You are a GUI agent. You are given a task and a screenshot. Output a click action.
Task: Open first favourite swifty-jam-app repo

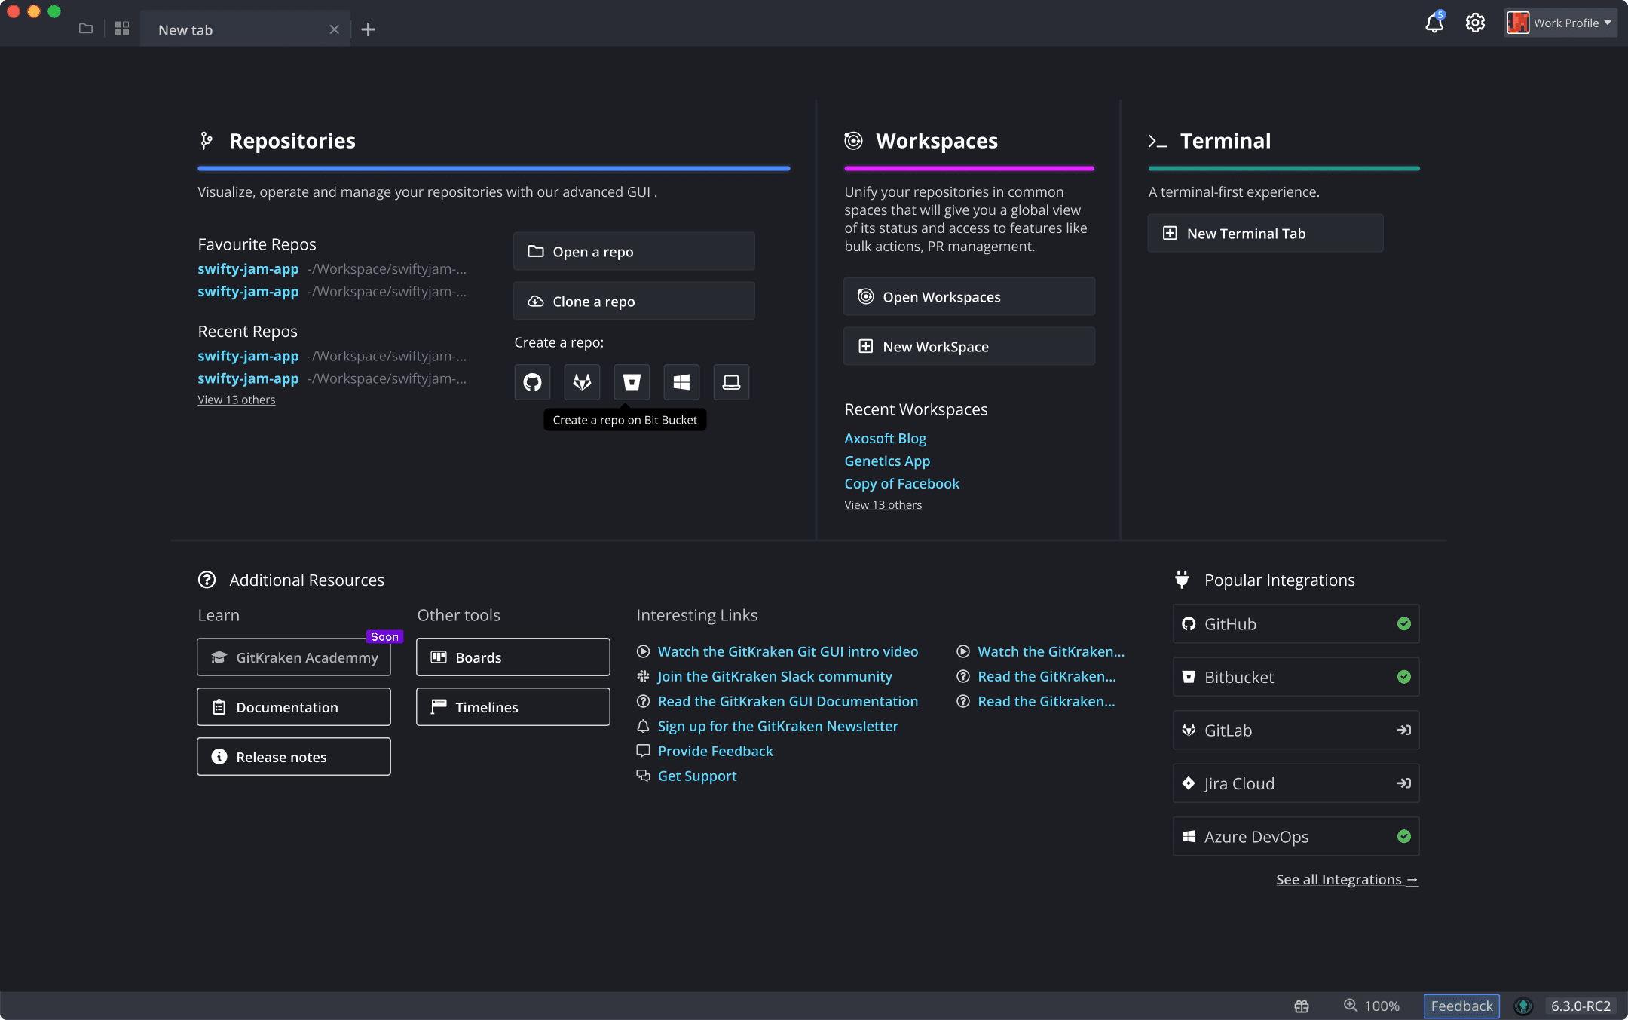pos(248,268)
